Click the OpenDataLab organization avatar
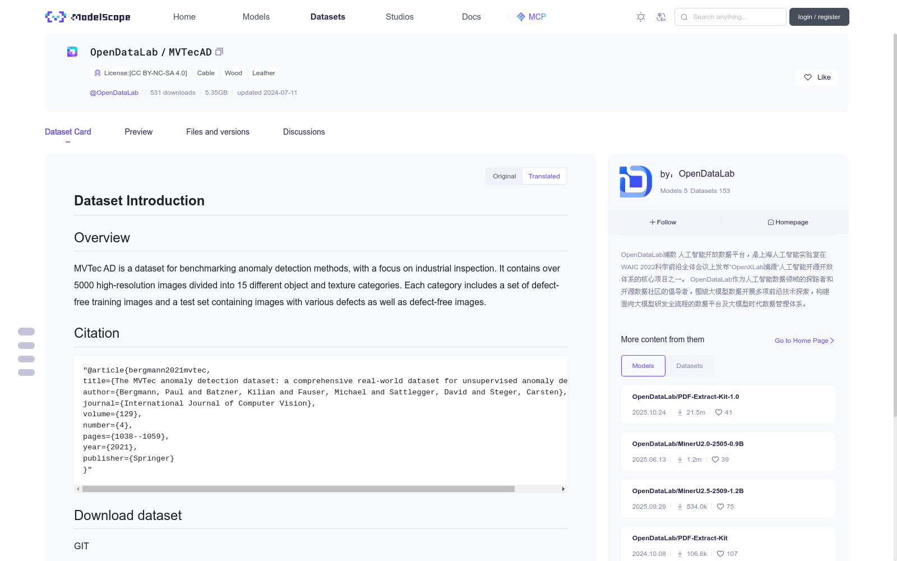 click(635, 181)
